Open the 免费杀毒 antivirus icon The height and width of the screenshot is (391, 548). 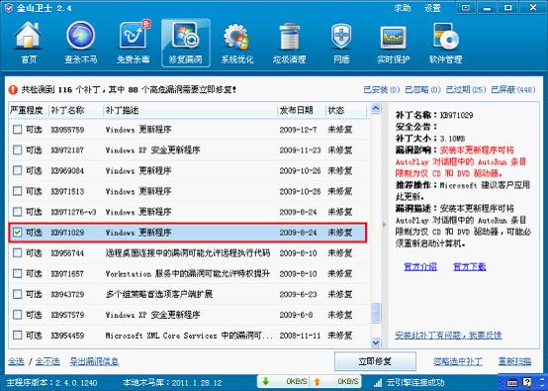pos(134,43)
